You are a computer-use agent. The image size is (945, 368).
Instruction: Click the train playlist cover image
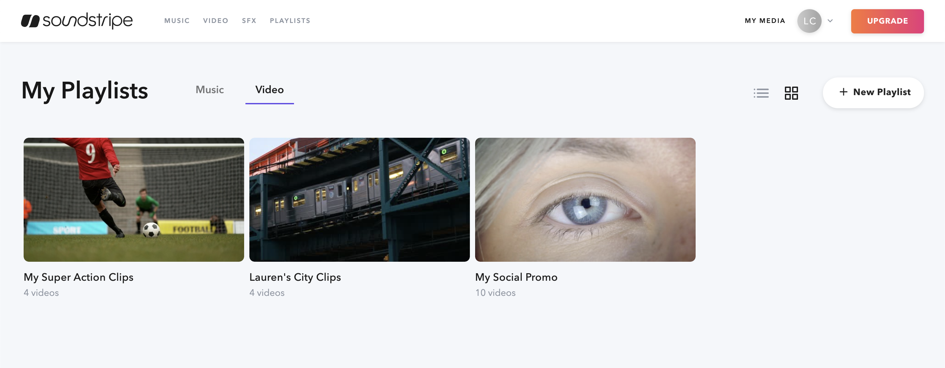coord(359,200)
